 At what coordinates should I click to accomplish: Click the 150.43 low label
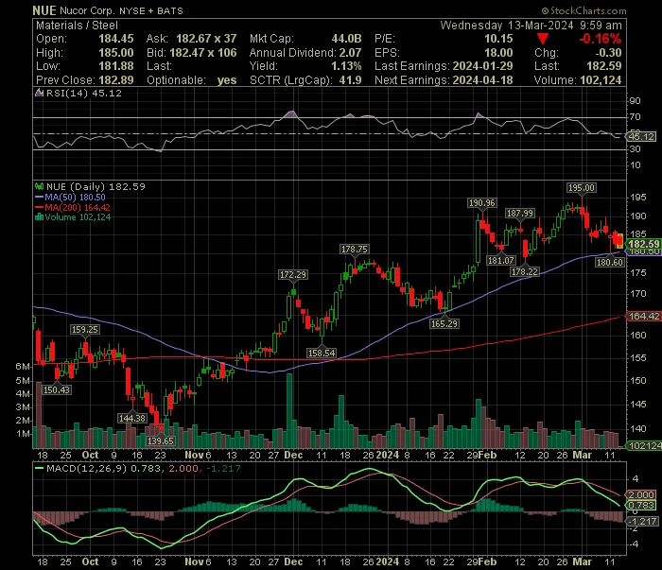(57, 389)
